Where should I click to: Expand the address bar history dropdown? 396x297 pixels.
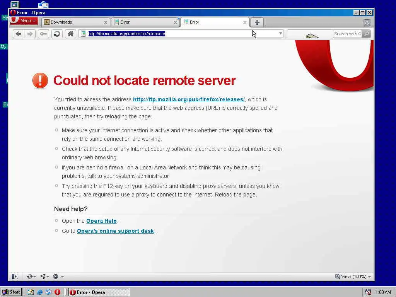280,34
